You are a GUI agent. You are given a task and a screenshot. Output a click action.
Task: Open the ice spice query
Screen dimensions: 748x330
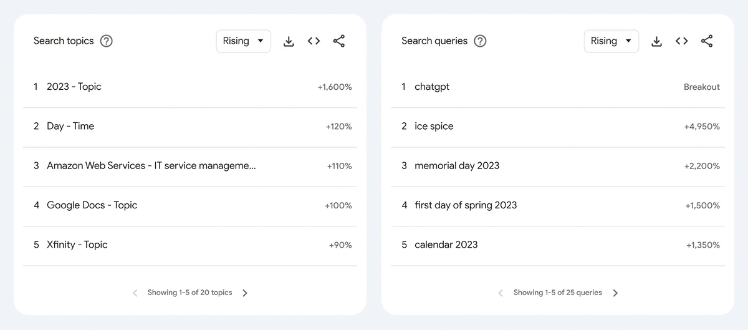tap(558, 126)
